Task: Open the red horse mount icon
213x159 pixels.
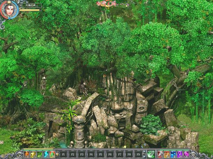Action: [x=160, y=154]
